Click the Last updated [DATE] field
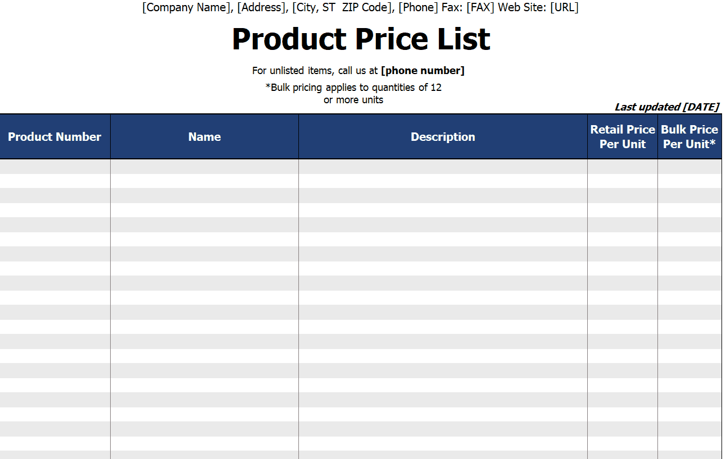The width and height of the screenshot is (726, 459). (666, 107)
